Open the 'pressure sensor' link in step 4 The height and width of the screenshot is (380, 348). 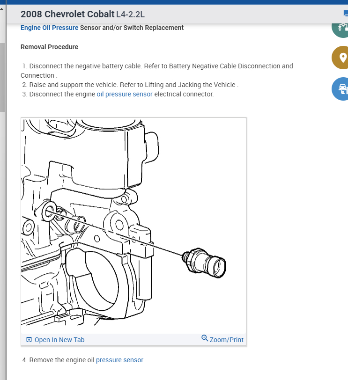[x=119, y=360]
